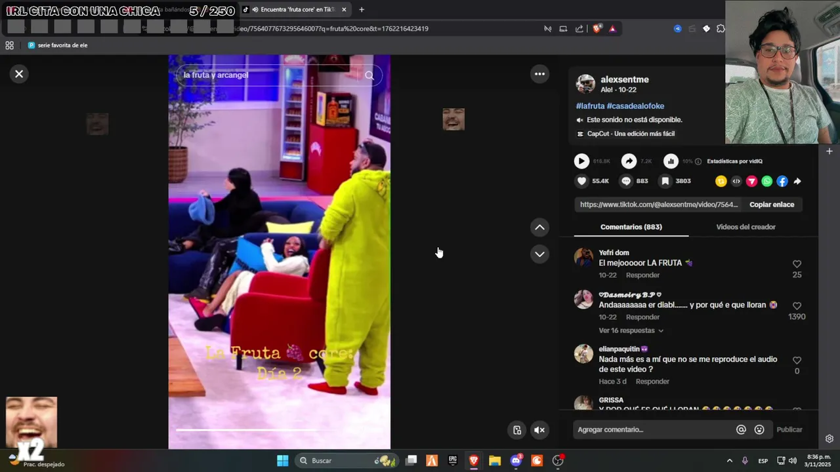This screenshot has width=840, height=472.
Task: Open the emoji picker in comment box
Action: coord(759,430)
